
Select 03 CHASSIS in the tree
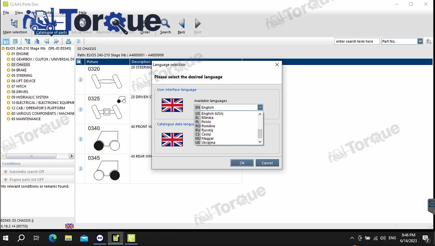point(21,65)
